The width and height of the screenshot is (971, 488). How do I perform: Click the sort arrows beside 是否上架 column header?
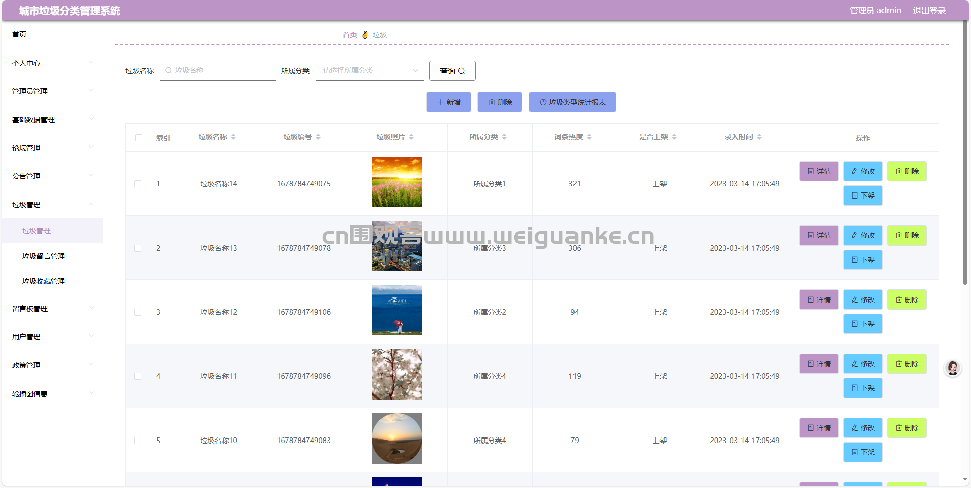click(x=674, y=137)
